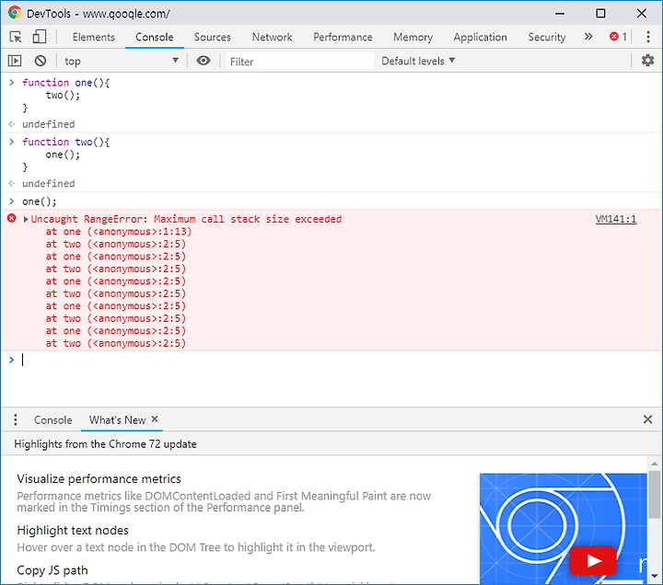663x585 pixels.
Task: Open the Security tab
Action: [547, 37]
